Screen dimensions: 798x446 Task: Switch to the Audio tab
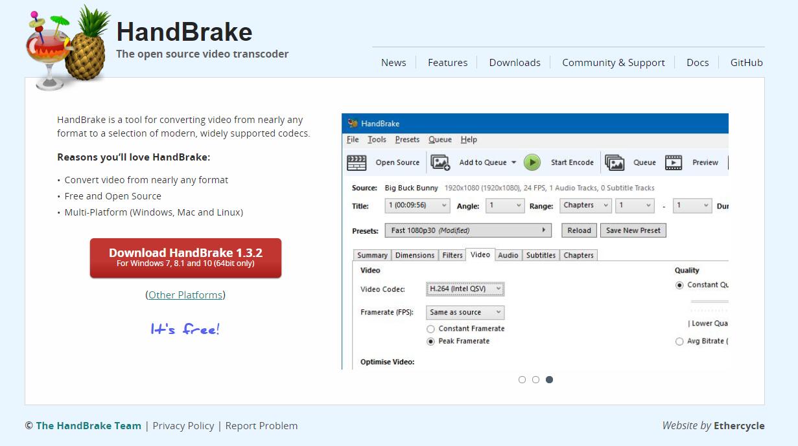[x=508, y=255]
